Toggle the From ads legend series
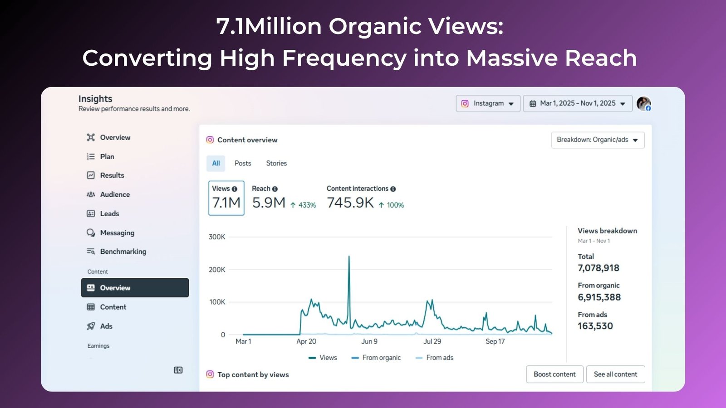The image size is (726, 408). point(435,358)
